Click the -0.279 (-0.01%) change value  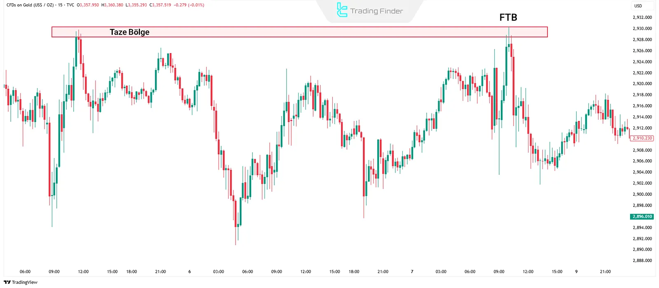[x=189, y=5]
